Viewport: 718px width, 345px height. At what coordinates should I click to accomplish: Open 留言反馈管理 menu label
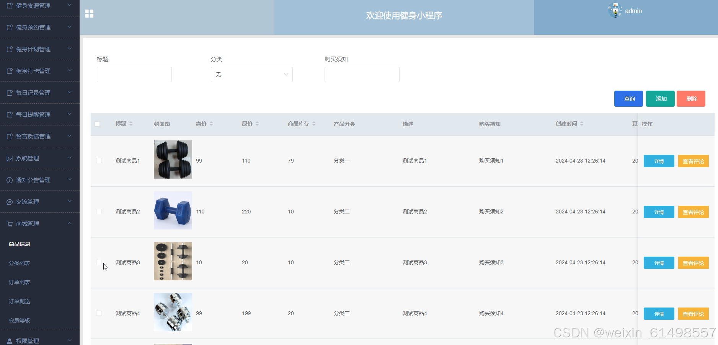[33, 137]
